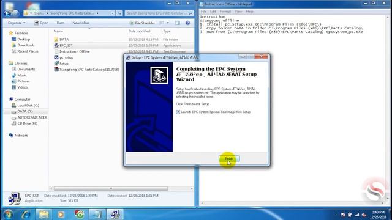Open File Explorer taskbar icon

click(43, 215)
